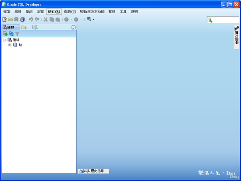Click the Oracle SQL Developer title bar icon
The image size is (241, 181).
(4, 4)
